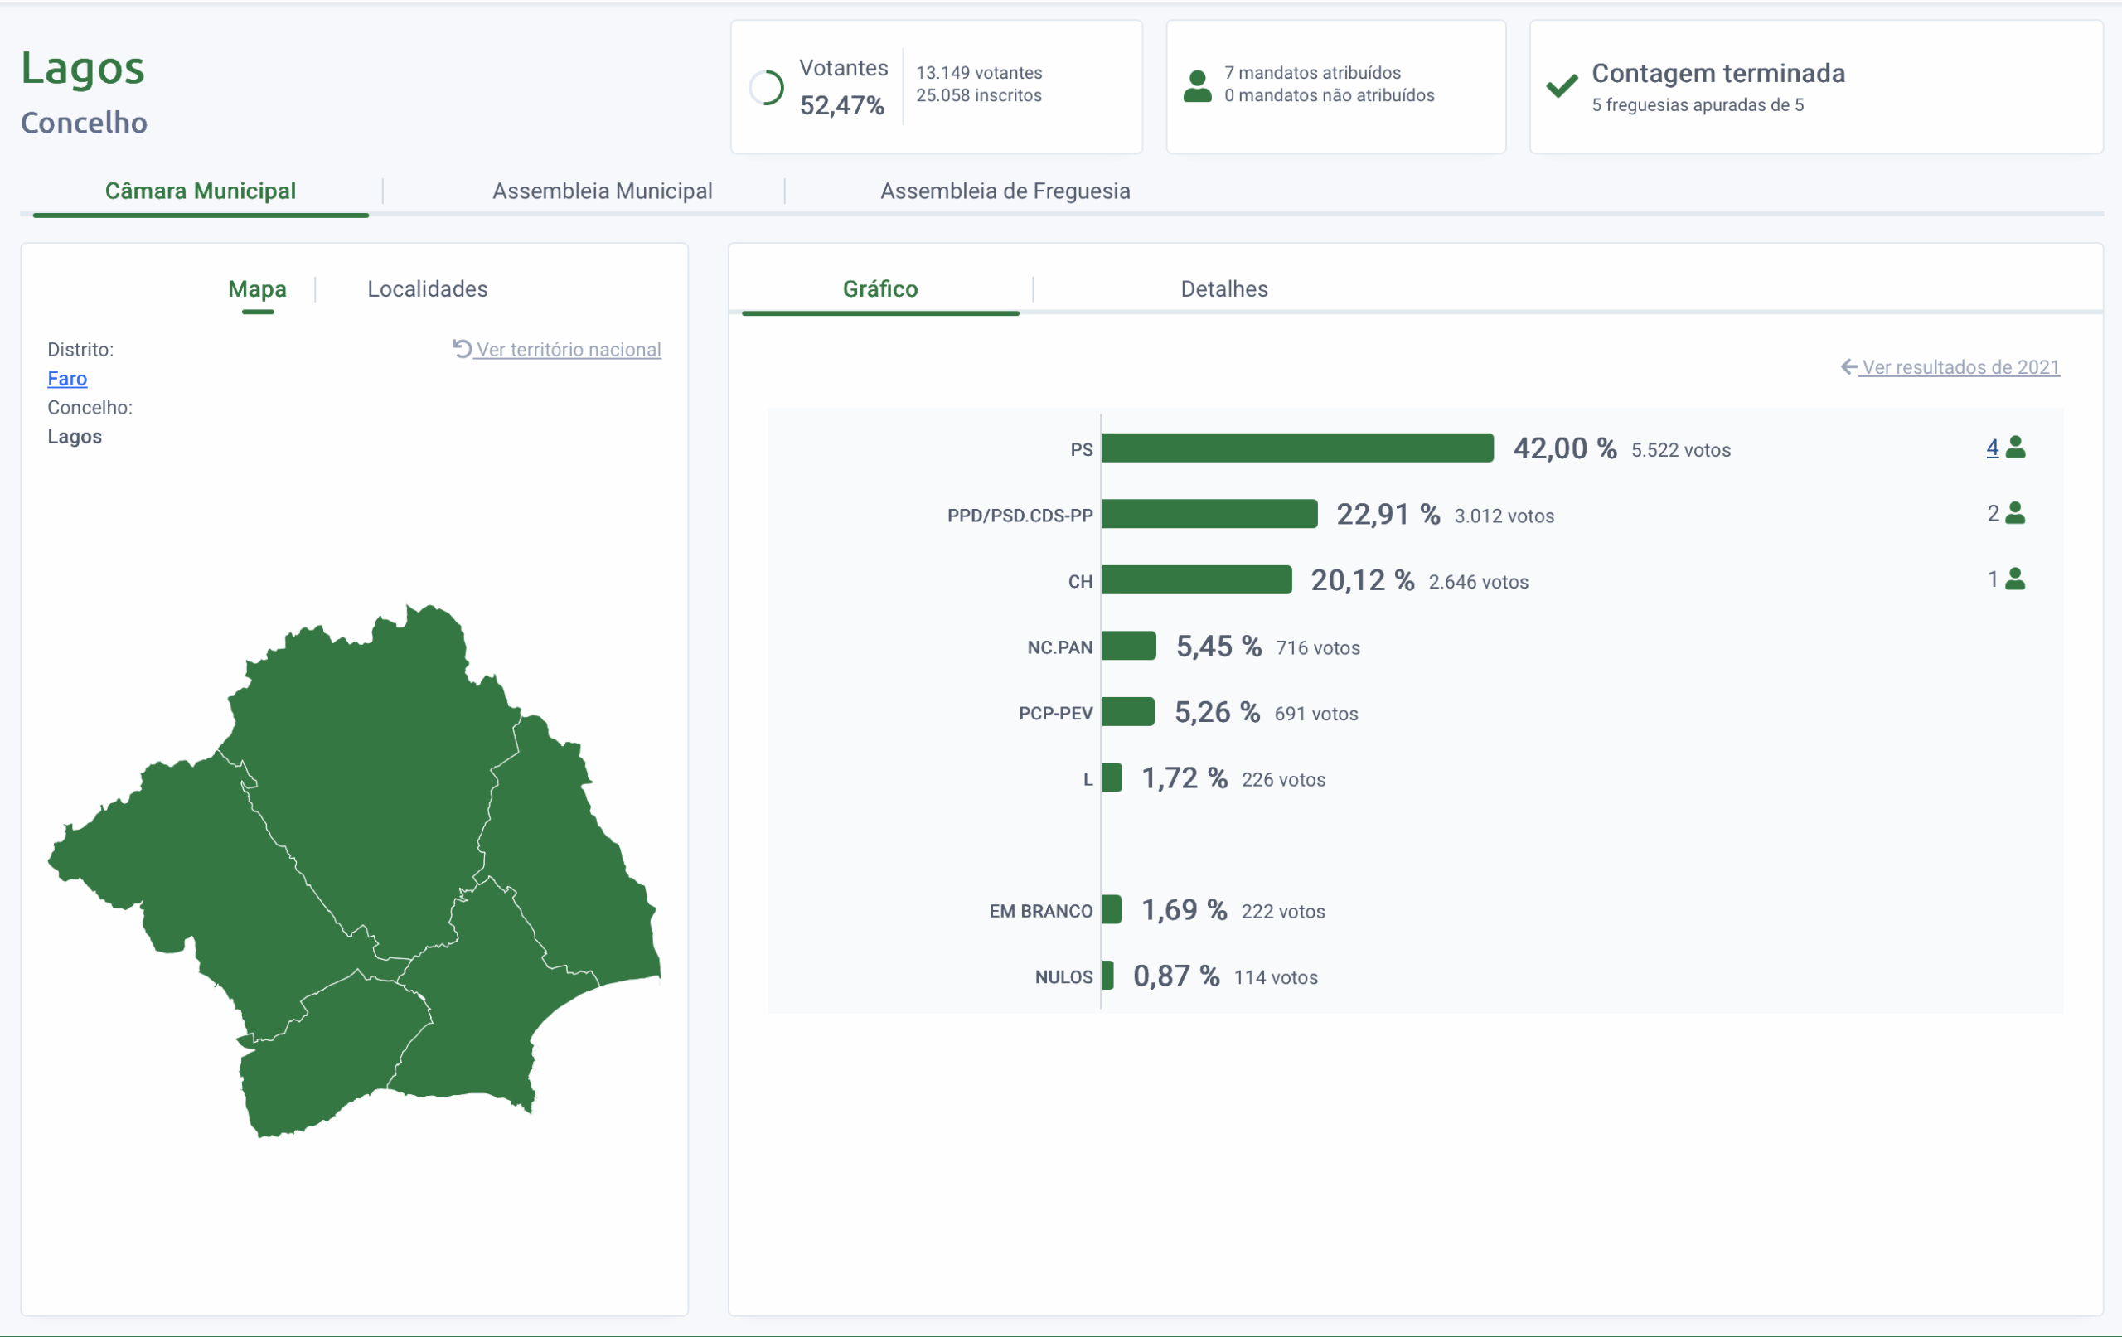Click the PPD/PSD.CDS-PP mandate person icon

[2015, 513]
